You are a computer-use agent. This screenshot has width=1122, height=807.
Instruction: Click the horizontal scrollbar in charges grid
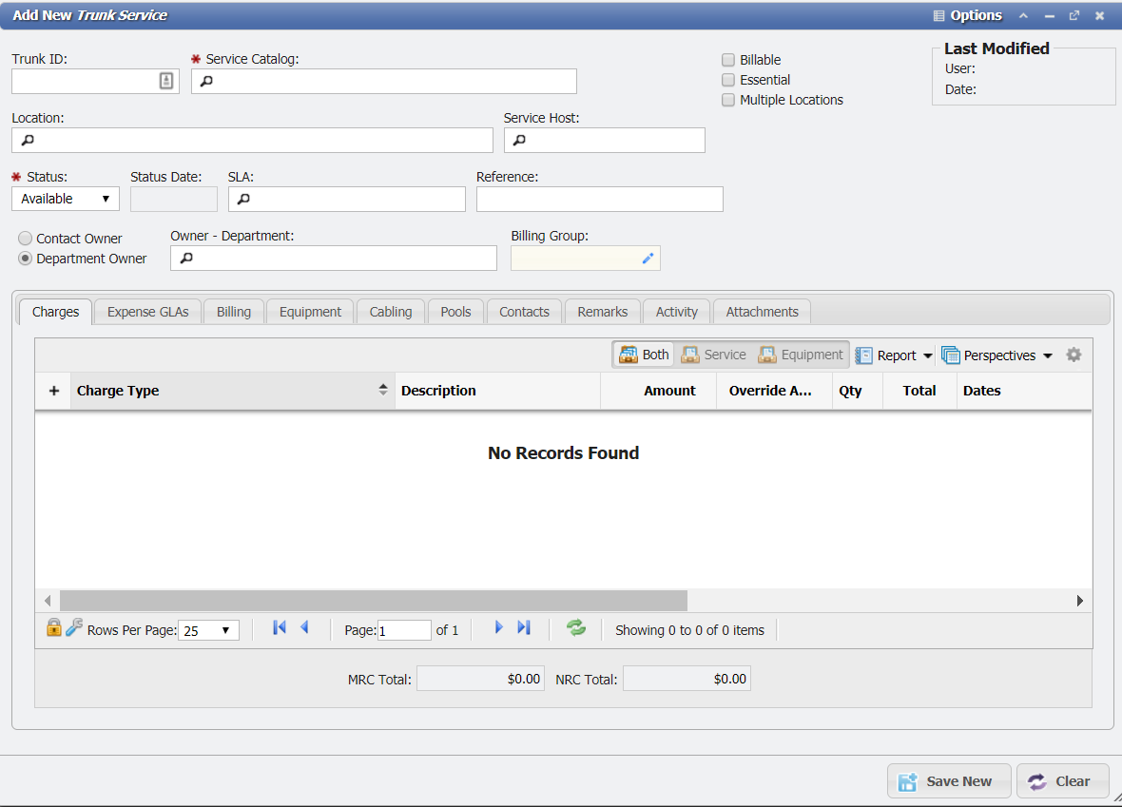coord(373,601)
